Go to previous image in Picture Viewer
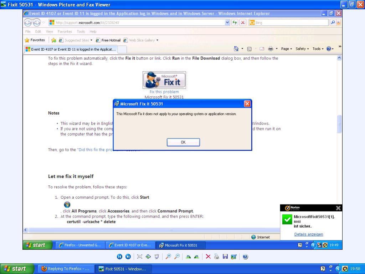Image resolution: width=365 pixels, height=274 pixels. click(x=119, y=257)
